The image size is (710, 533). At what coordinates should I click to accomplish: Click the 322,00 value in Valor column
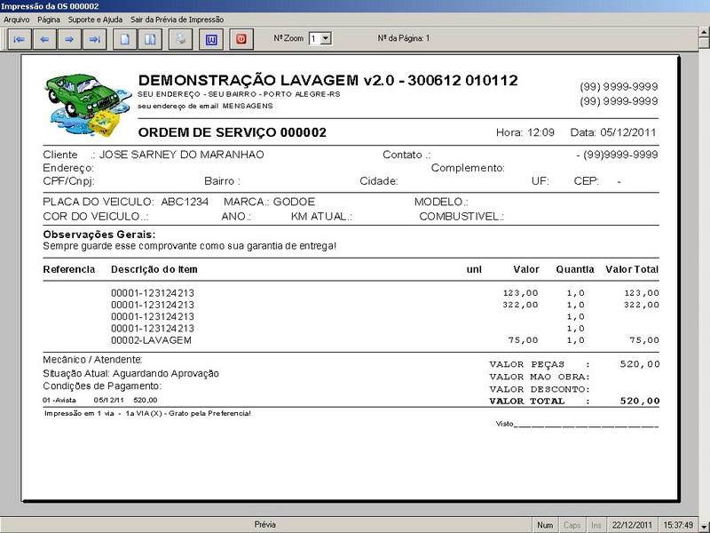tap(520, 305)
